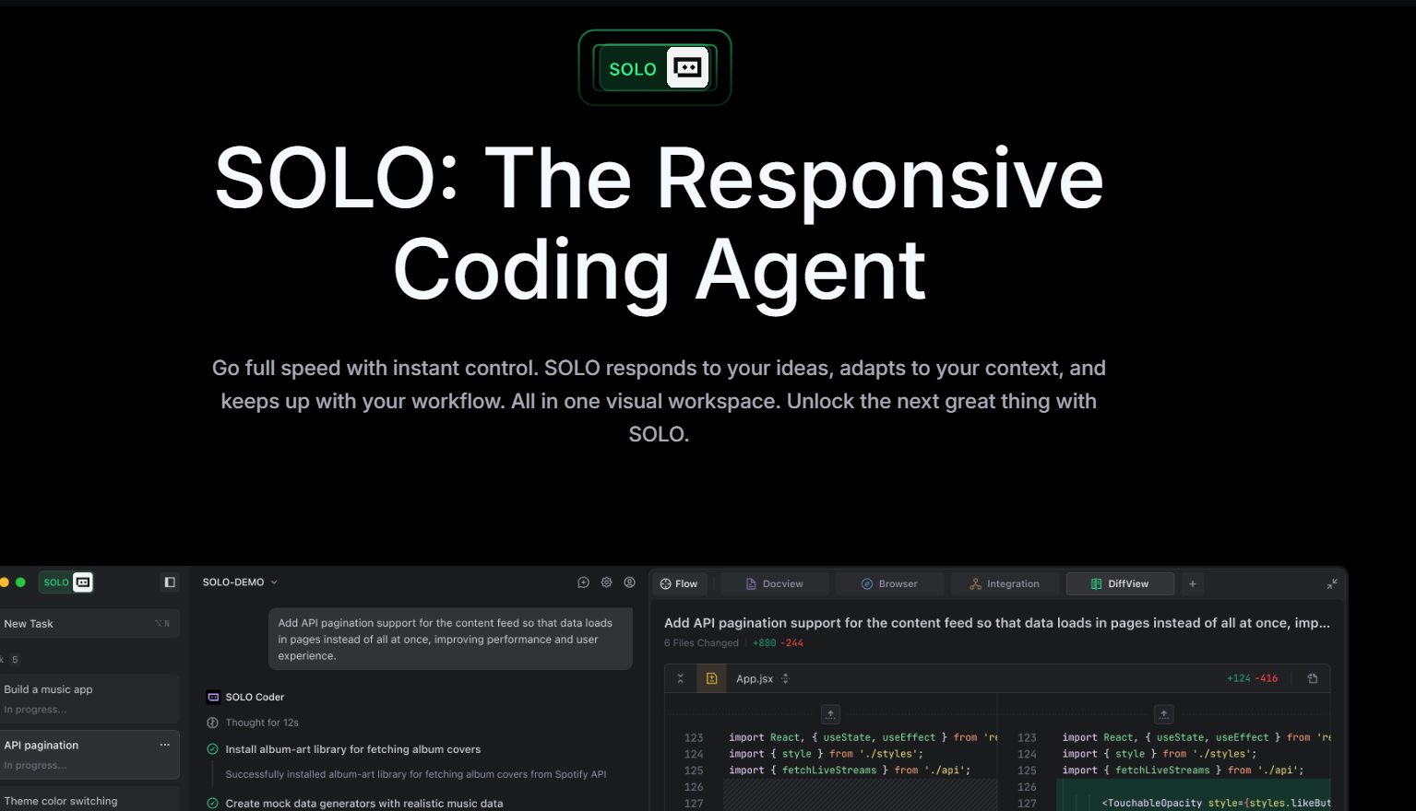The image size is (1416, 811).
Task: Open the new chat icon in header
Action: [x=583, y=582]
